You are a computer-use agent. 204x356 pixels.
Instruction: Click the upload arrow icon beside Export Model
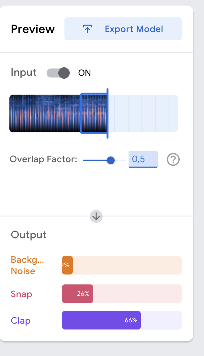[x=87, y=29]
